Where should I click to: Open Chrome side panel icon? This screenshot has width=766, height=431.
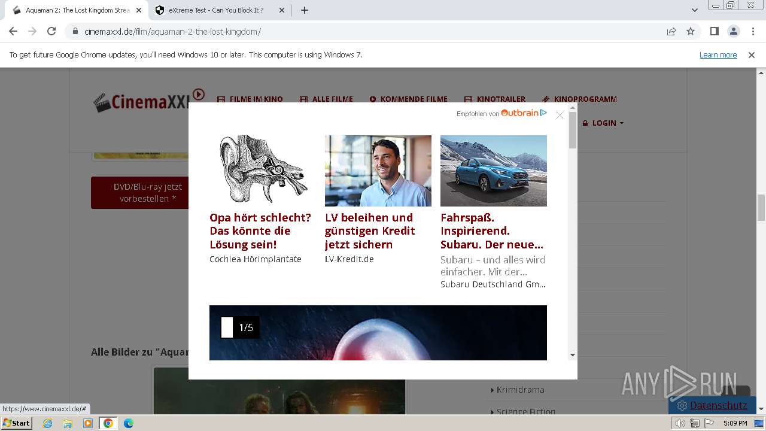[714, 31]
